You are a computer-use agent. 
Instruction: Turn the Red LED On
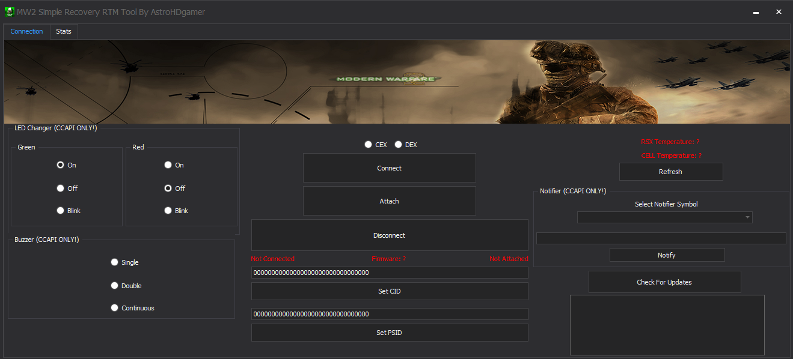coord(174,165)
